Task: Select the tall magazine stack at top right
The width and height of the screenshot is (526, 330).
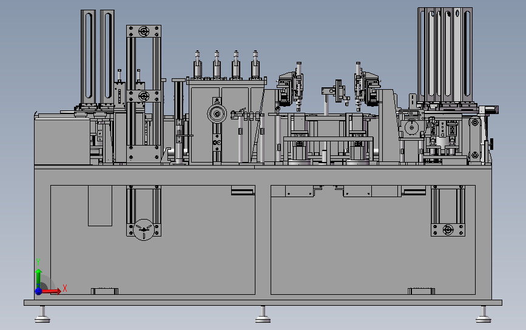Action: click(445, 55)
